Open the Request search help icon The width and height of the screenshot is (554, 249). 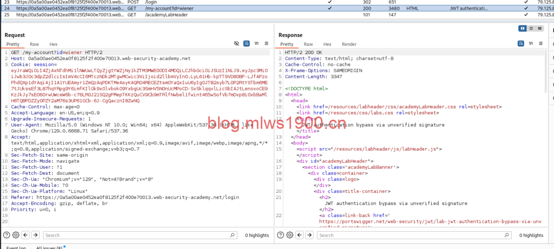point(6,235)
